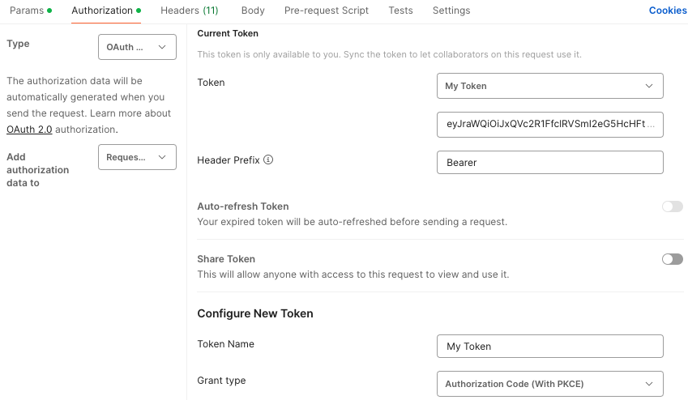This screenshot has width=688, height=400.
Task: Open the authorization Type dropdown
Action: click(137, 48)
